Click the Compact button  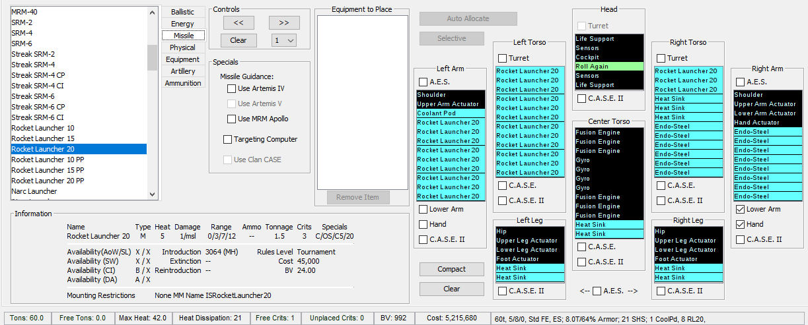point(452,269)
